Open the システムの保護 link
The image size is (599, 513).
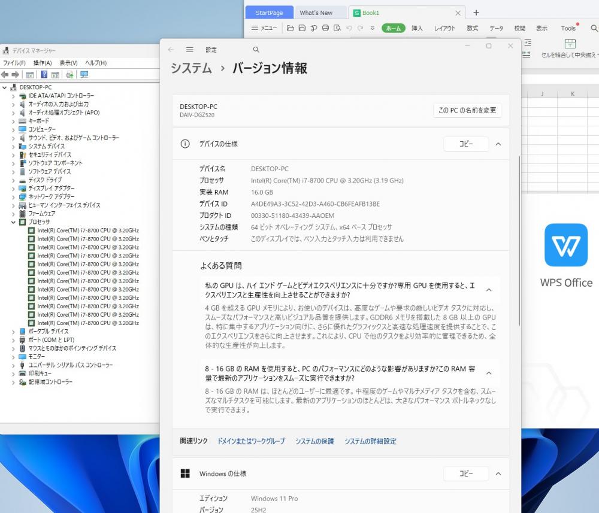coord(314,441)
